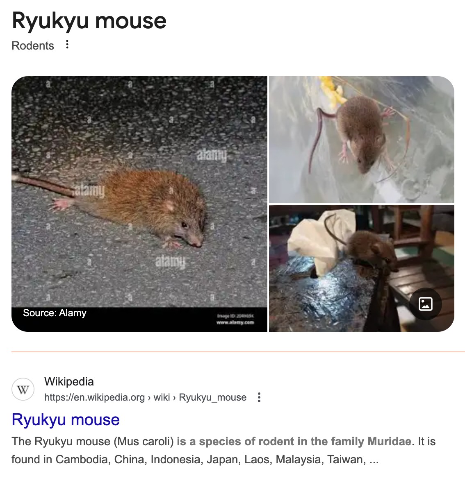This screenshot has width=465, height=485.
Task: Open the blue Ryukyu mouse result link
Action: click(x=66, y=419)
